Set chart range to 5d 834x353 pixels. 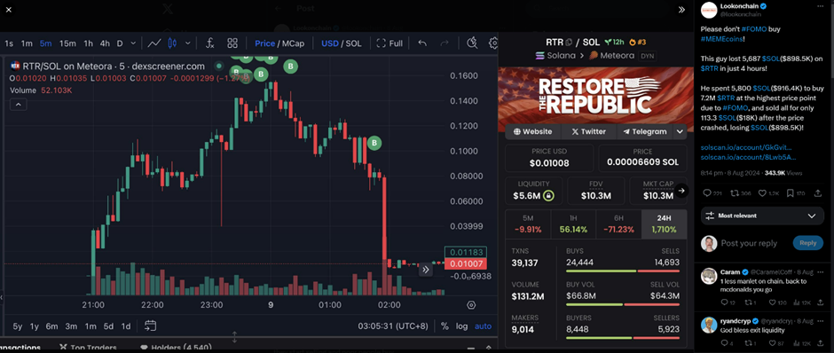coord(108,326)
